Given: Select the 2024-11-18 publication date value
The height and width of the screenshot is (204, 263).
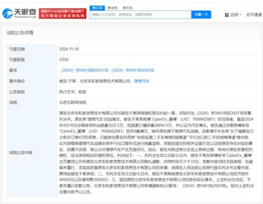Looking at the screenshot, I should tap(69, 49).
